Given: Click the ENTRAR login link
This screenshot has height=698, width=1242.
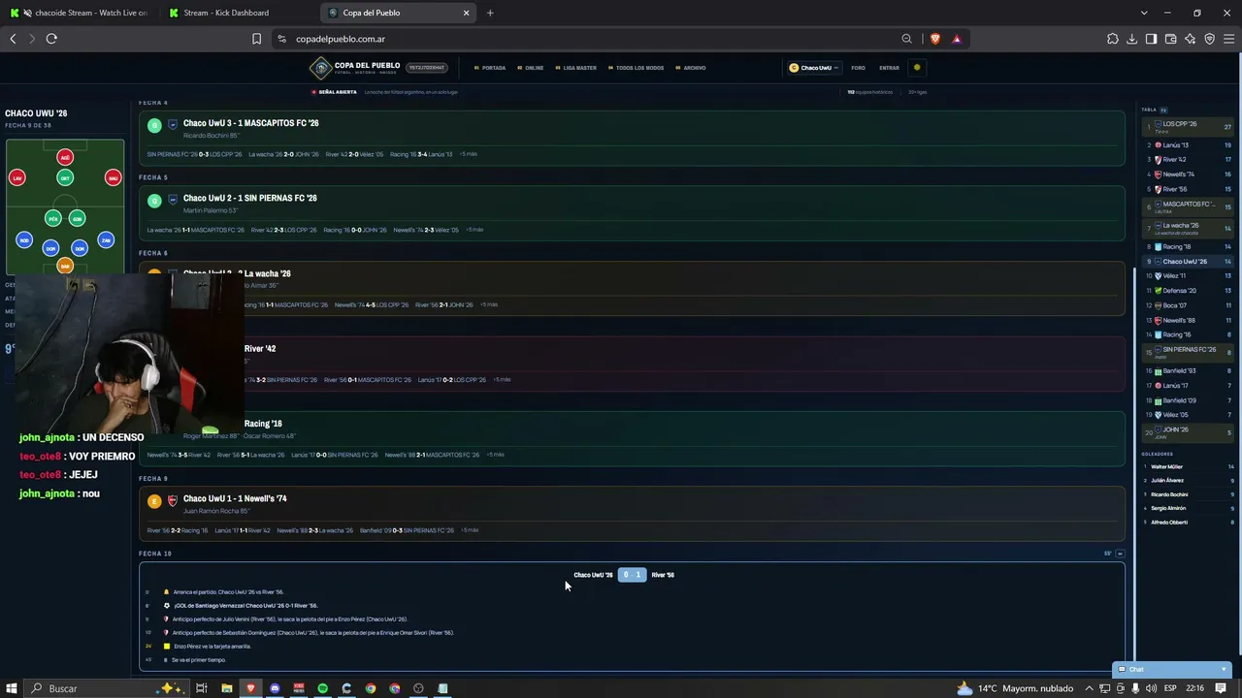Looking at the screenshot, I should (889, 68).
